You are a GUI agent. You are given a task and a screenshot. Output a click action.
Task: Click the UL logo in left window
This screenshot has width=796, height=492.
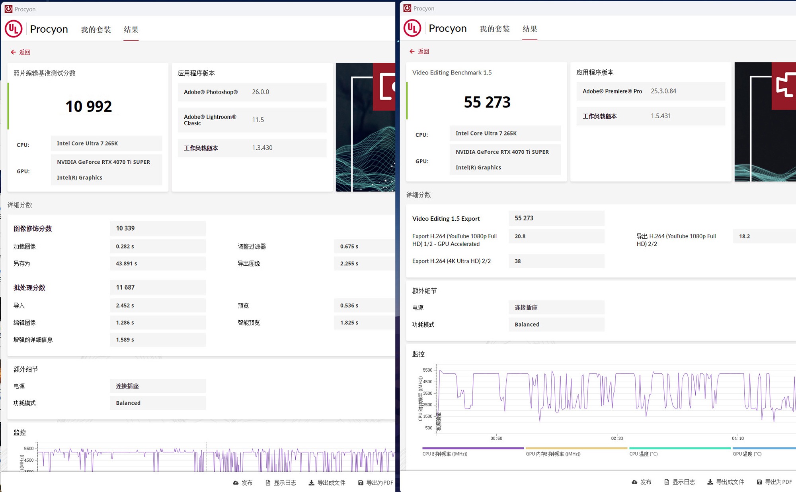(x=14, y=29)
